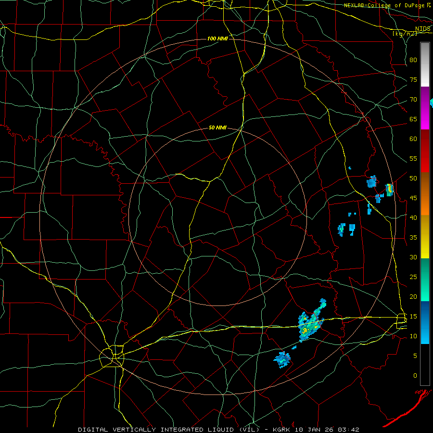Screen dimensions: 433x433
Task: Select the 40 value on the VIL scale
Action: [413, 217]
